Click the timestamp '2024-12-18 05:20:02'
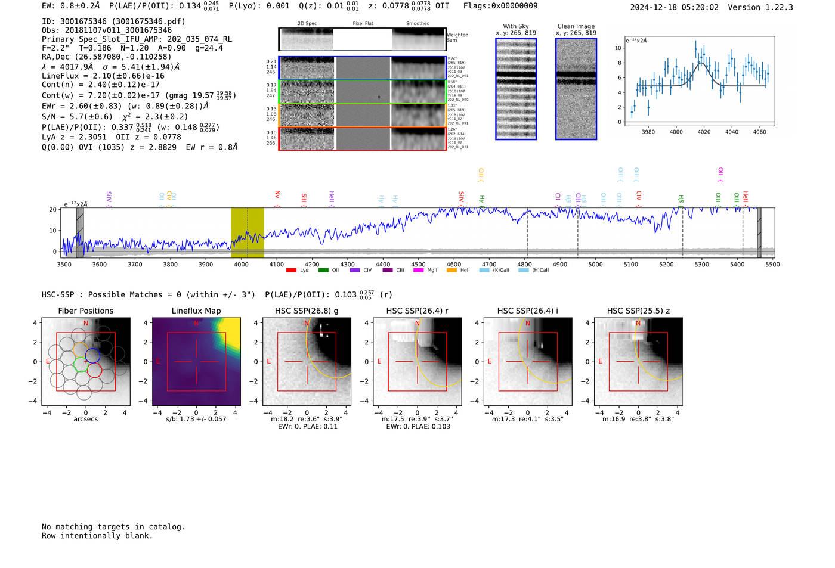Viewport: 835px width, 568px height. tap(675, 7)
